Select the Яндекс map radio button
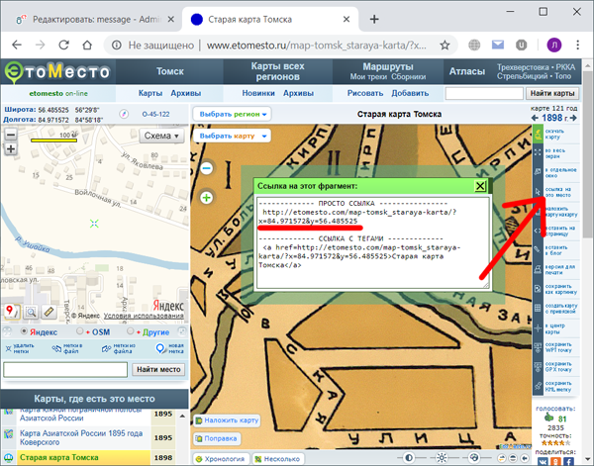This screenshot has height=466, width=594. click(x=24, y=331)
